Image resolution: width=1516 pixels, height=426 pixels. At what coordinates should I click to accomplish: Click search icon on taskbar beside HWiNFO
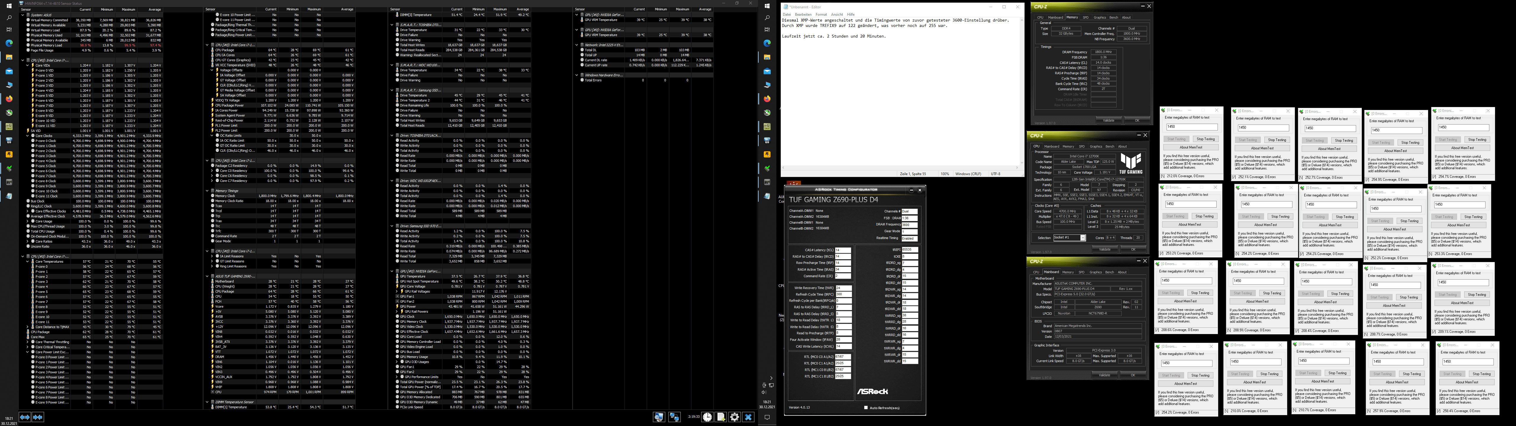(9, 18)
